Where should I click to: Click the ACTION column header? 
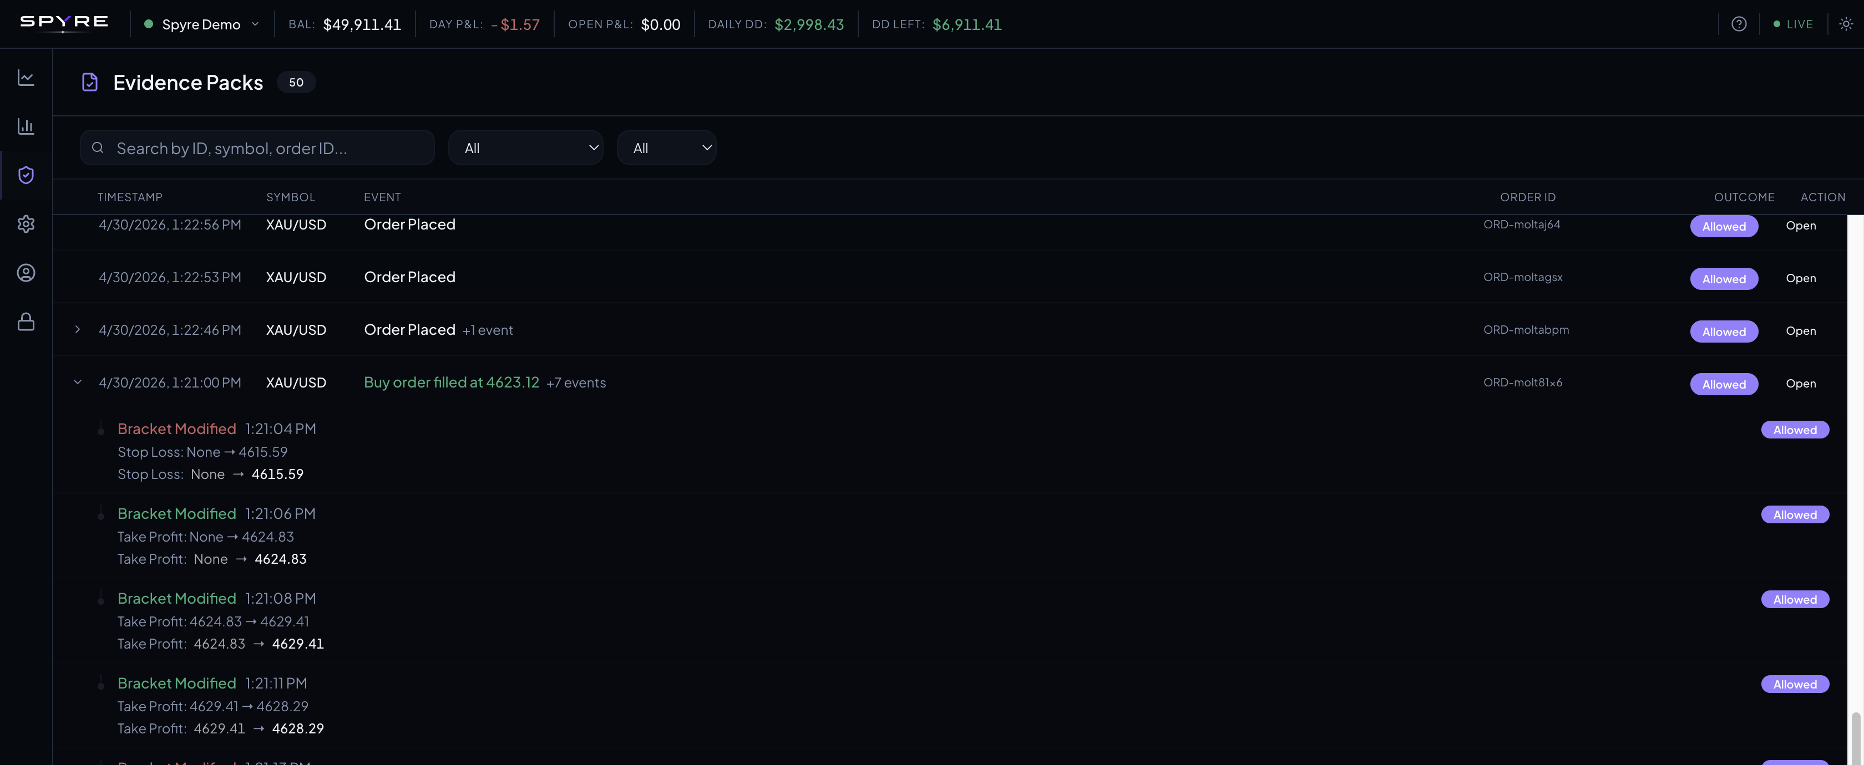pyautogui.click(x=1823, y=197)
